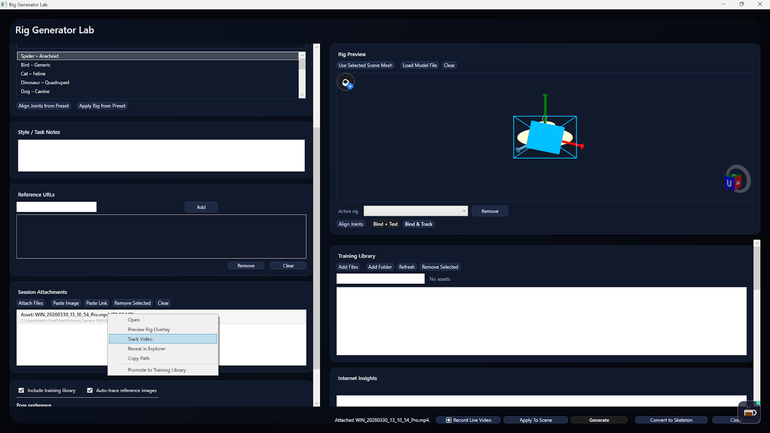
Task: Click the Rig Generator Lab title bar app icon
Action: point(5,4)
